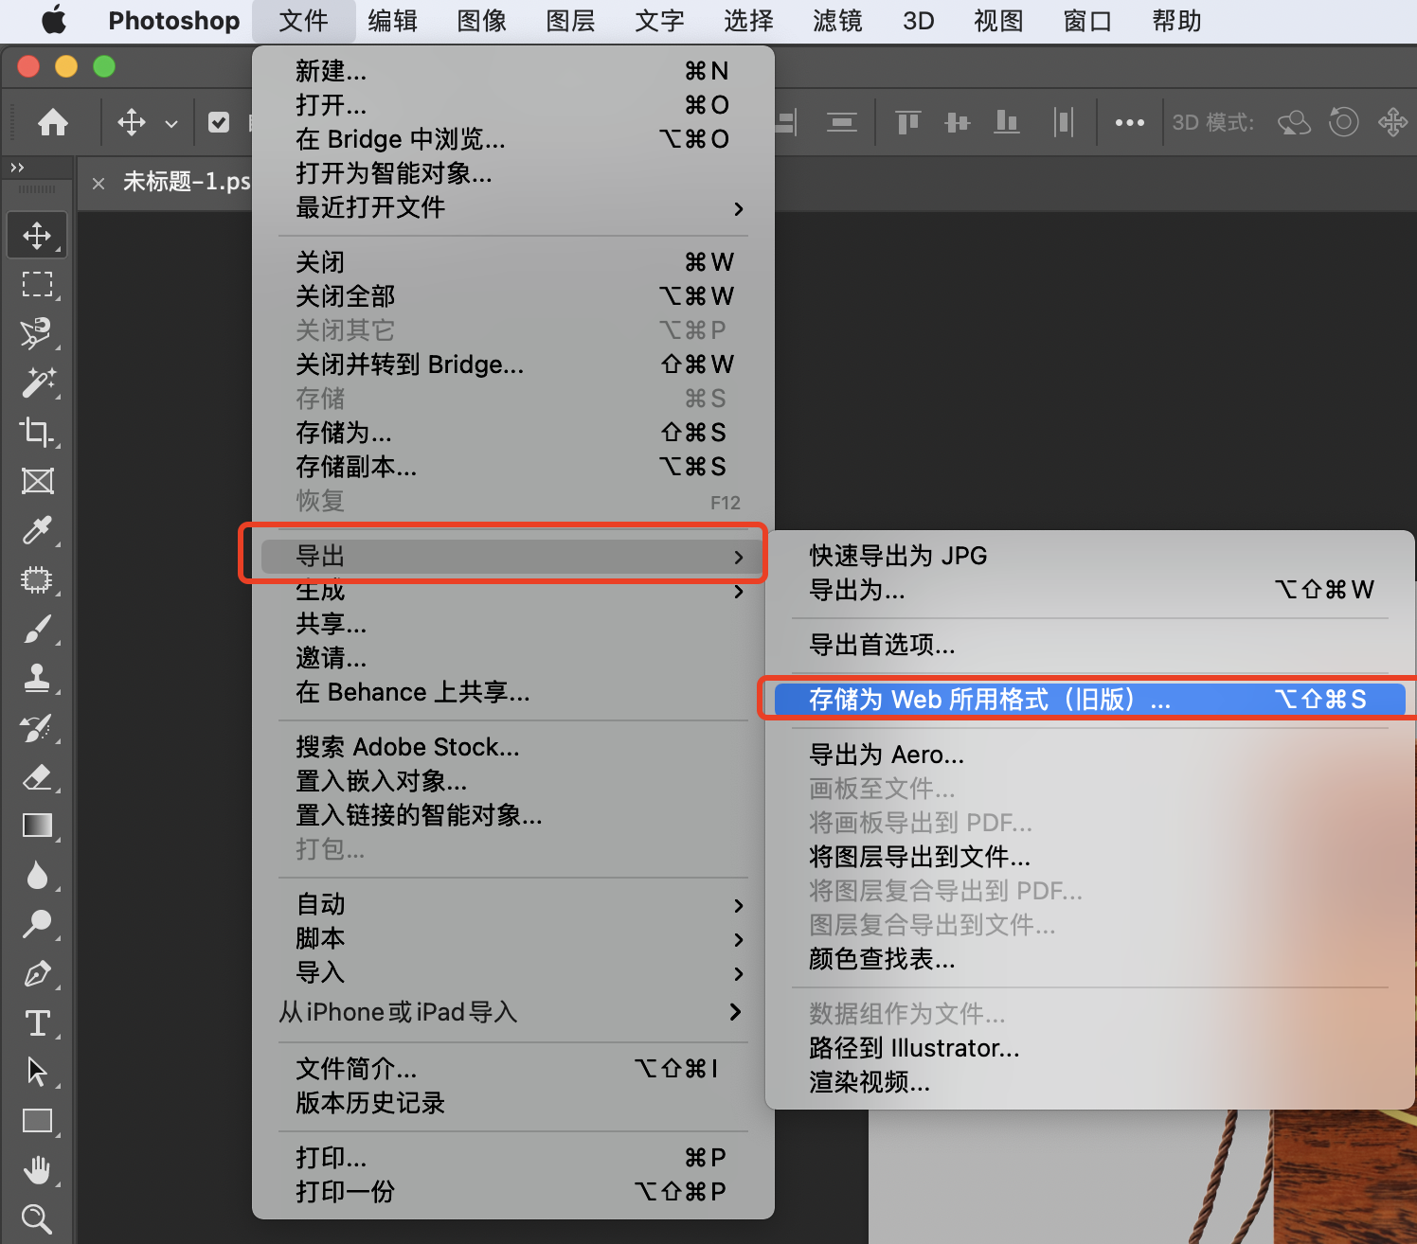This screenshot has width=1417, height=1244.
Task: Open the Move tool preset dropdown arrow
Action: pyautogui.click(x=171, y=123)
